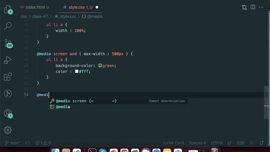
Task: Click line number 54 in gutter
Action: (x=26, y=95)
